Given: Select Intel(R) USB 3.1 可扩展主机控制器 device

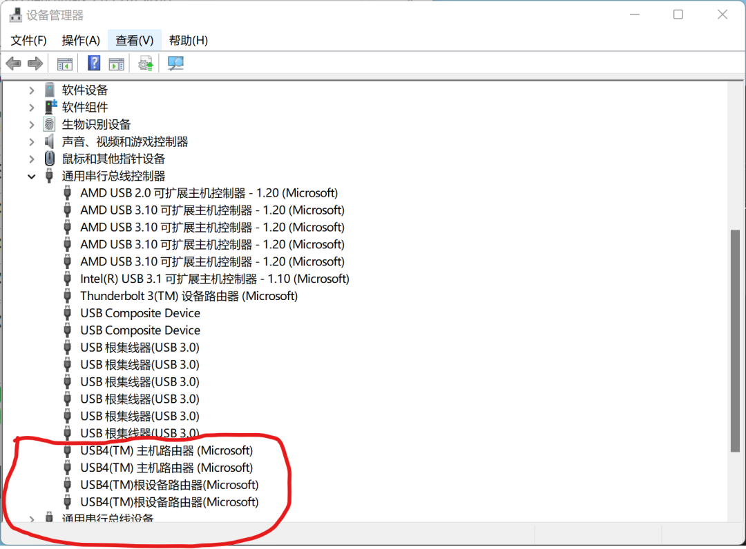Looking at the screenshot, I should click(215, 279).
